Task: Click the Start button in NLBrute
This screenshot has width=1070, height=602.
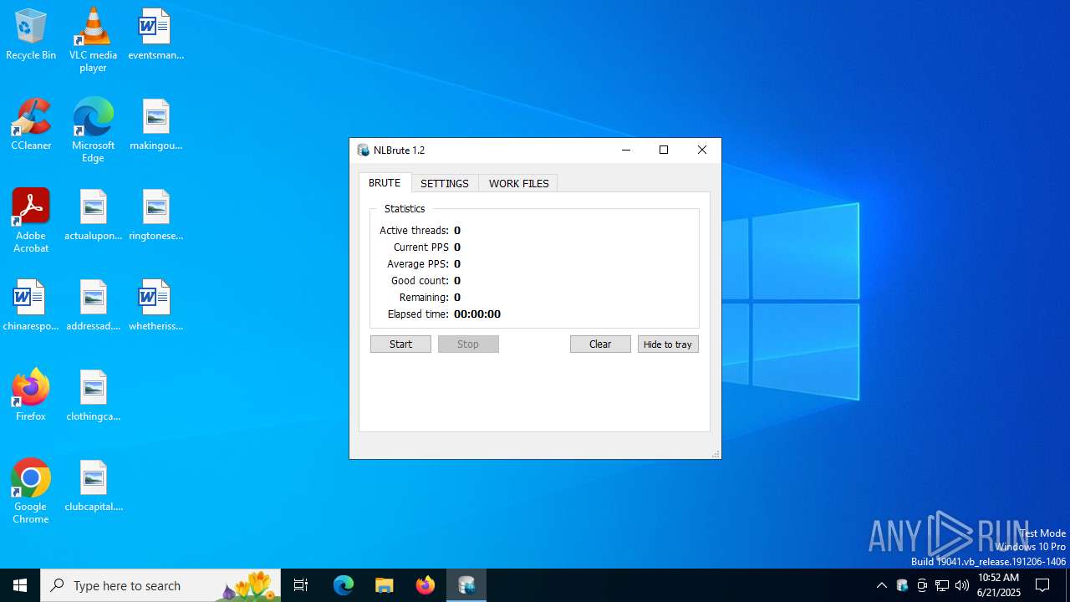Action: click(x=400, y=344)
